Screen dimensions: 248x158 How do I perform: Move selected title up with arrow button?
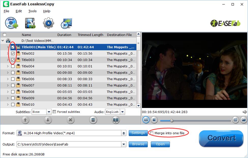point(25,120)
